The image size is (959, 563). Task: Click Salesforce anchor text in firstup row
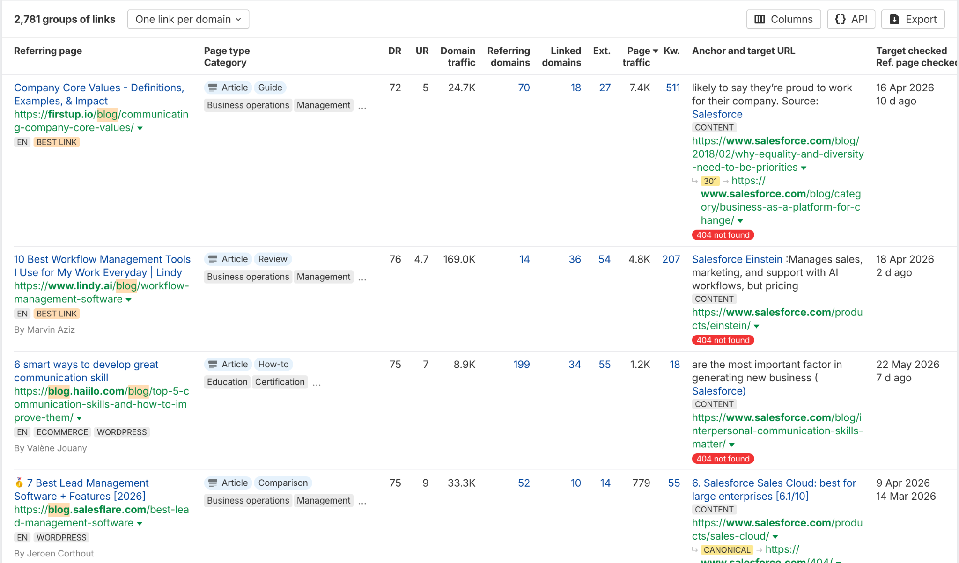(717, 114)
